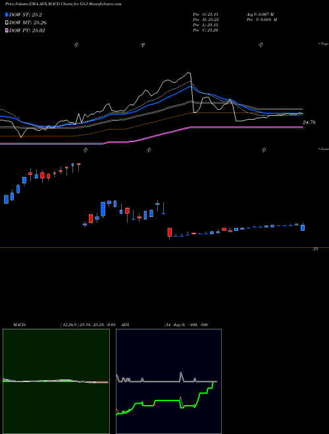The image size is (329, 434).
Task: Click the 'Avg V: 0.007 M' volume text
Action: click(x=260, y=14)
